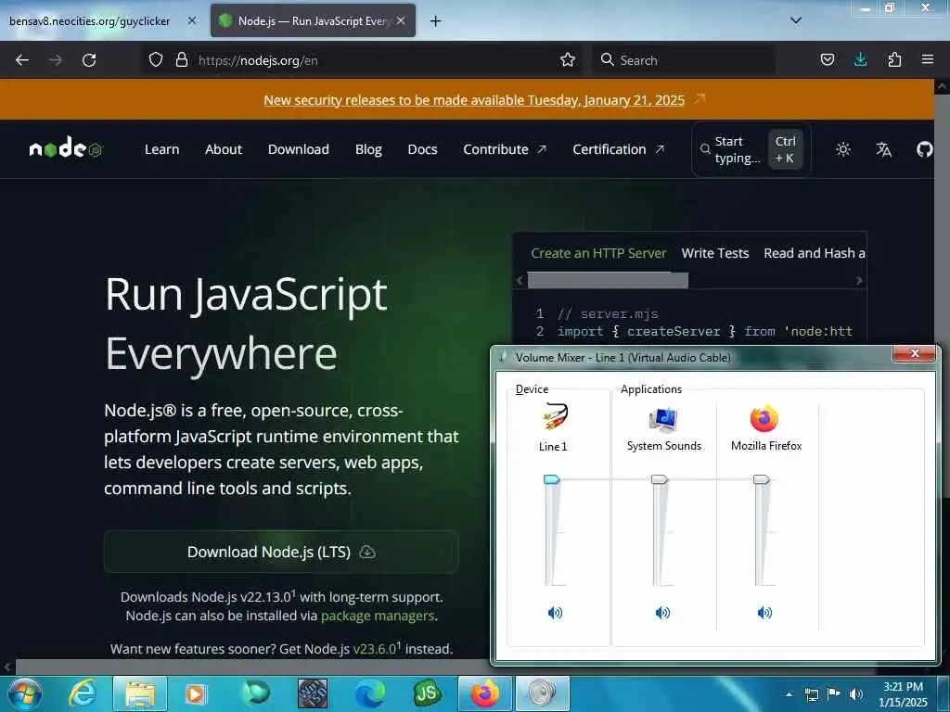Switch to bensav8.neocities.org guyclicker tab
950x712 pixels.
coord(90,21)
